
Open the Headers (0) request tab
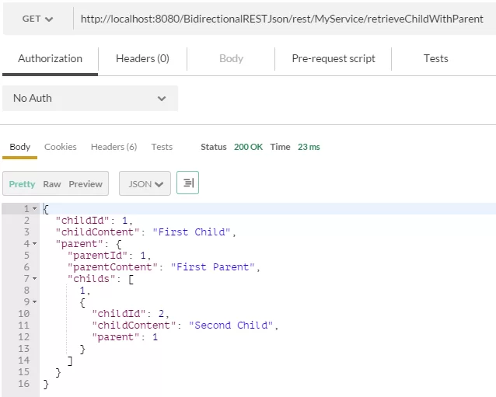[x=142, y=59]
